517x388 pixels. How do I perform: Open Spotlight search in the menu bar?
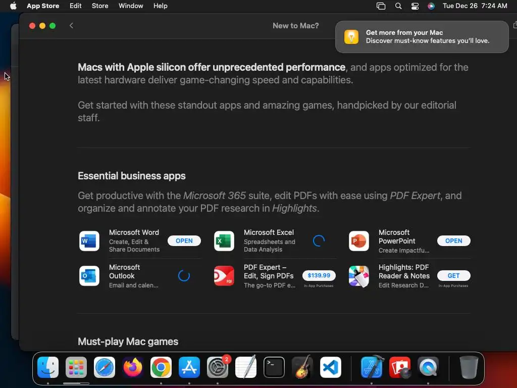tap(398, 6)
